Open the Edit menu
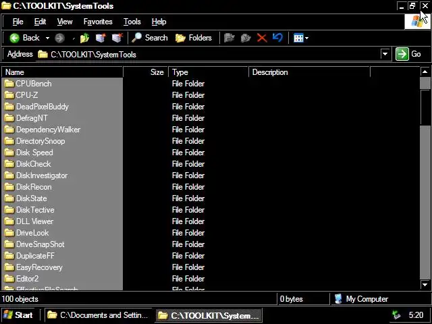This screenshot has width=432, height=324. pos(40,22)
